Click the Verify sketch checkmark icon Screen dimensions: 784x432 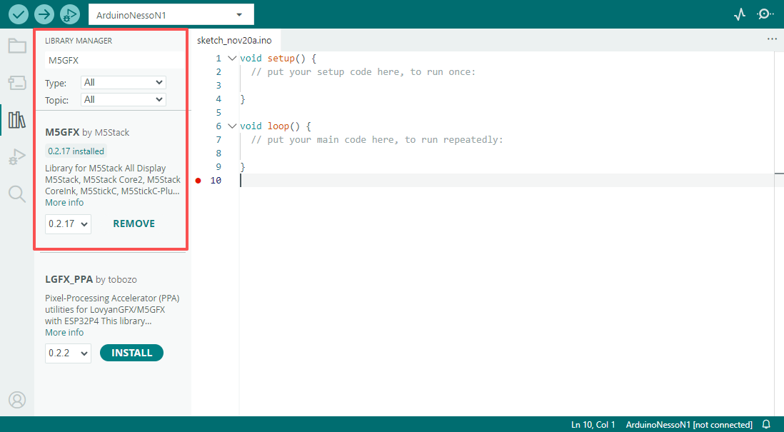click(19, 14)
